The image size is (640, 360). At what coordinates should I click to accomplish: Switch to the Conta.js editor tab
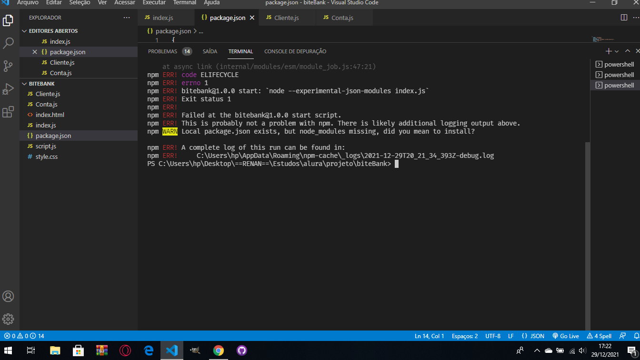point(344,18)
